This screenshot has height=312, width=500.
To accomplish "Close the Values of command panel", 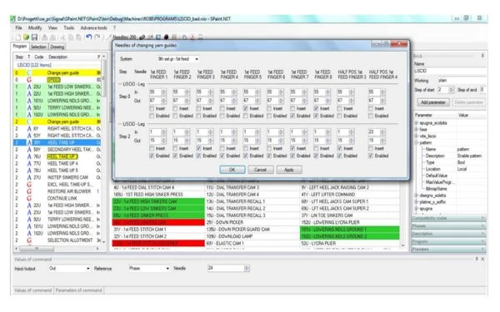I will (x=482, y=259).
